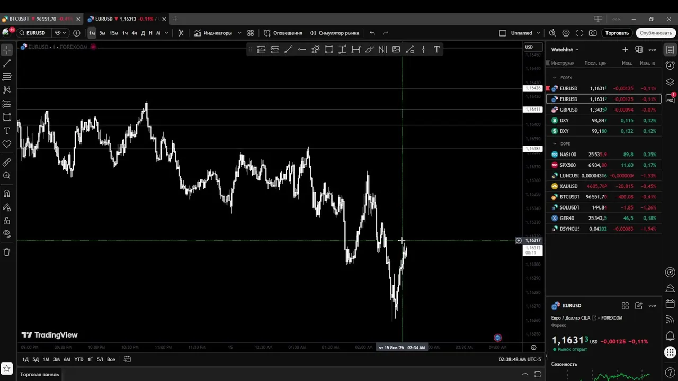This screenshot has width=678, height=381.
Task: Open Watchlist advanced view table icon
Action: click(639, 49)
